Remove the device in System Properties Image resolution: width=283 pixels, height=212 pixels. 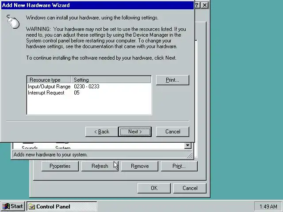[140, 166]
